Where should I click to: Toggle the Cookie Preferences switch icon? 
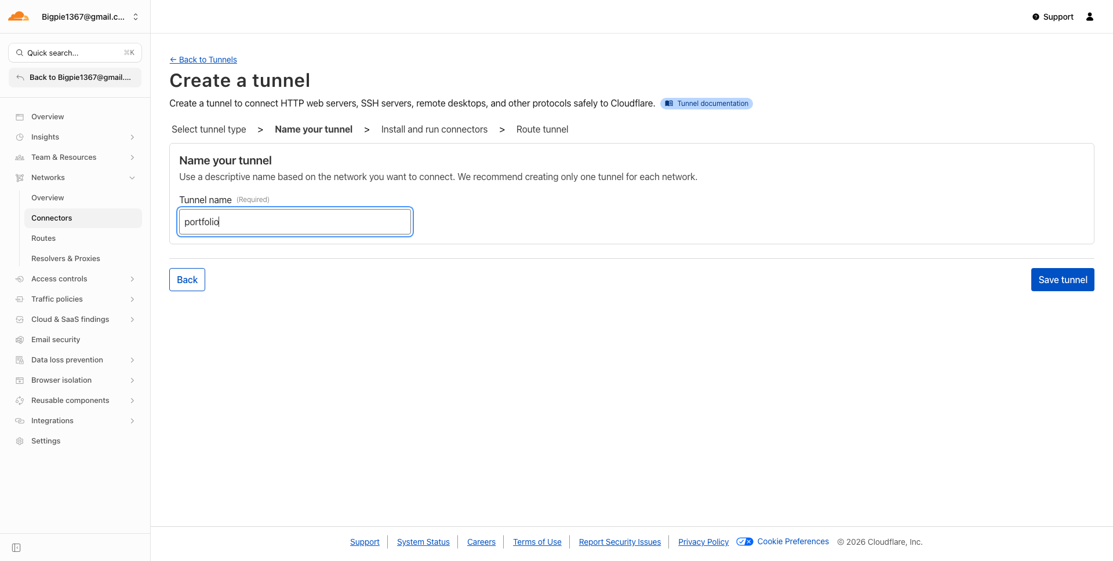click(x=744, y=542)
